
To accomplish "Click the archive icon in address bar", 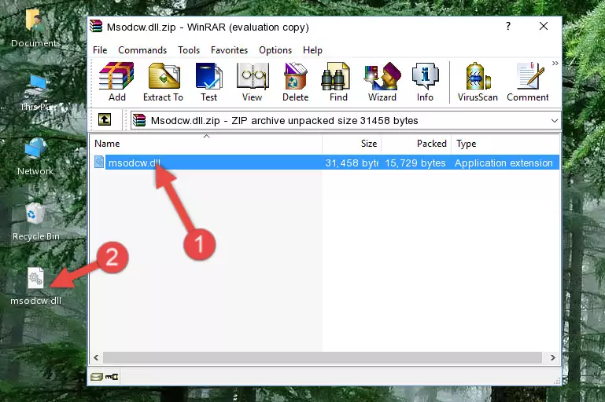I will 139,121.
